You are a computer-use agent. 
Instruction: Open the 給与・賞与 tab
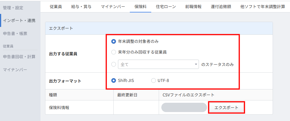point(81,7)
